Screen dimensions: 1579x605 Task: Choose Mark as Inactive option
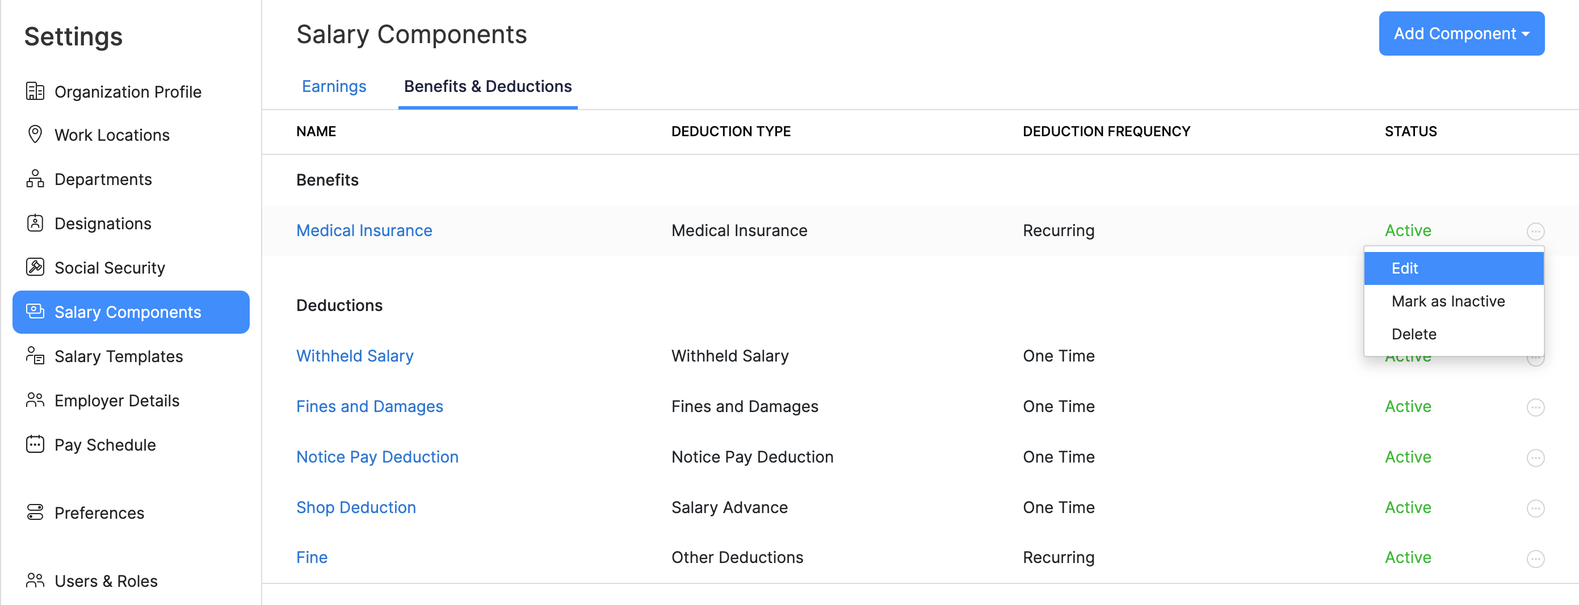click(x=1448, y=301)
